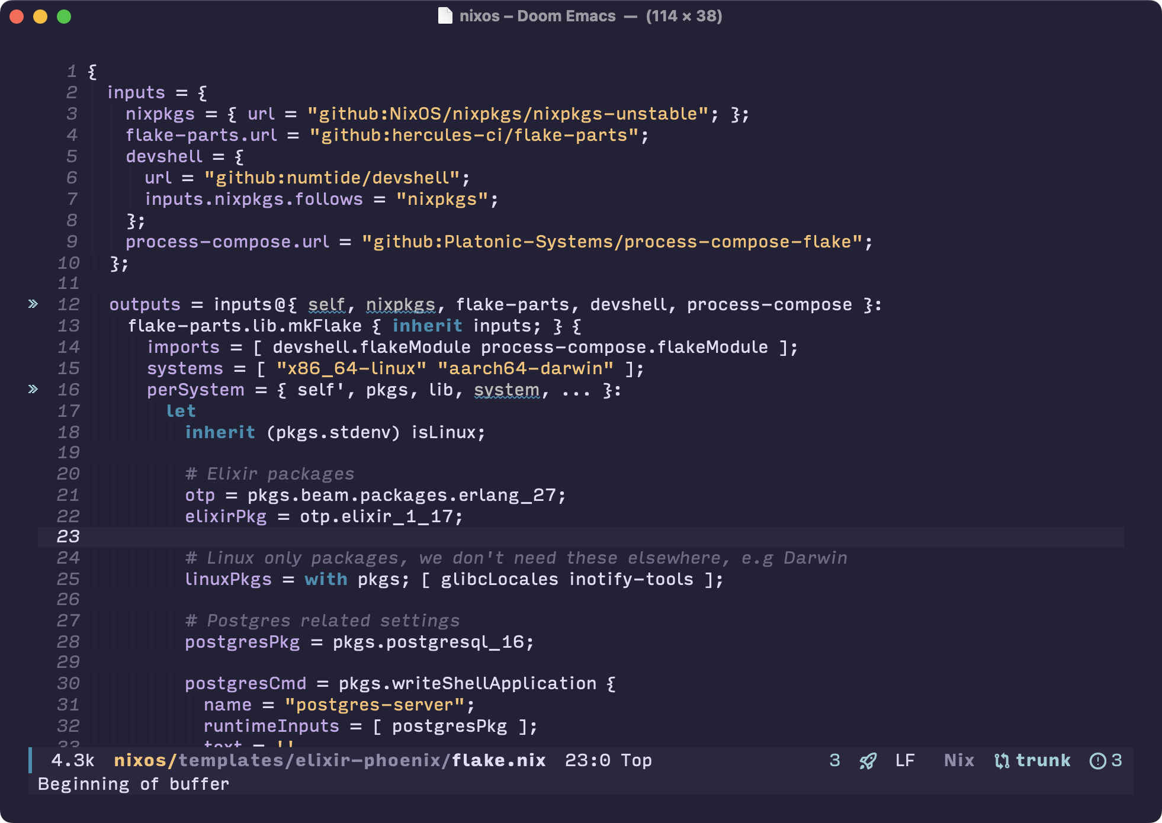Click the imports attribute on line 14
This screenshot has height=823, width=1162.
(183, 348)
